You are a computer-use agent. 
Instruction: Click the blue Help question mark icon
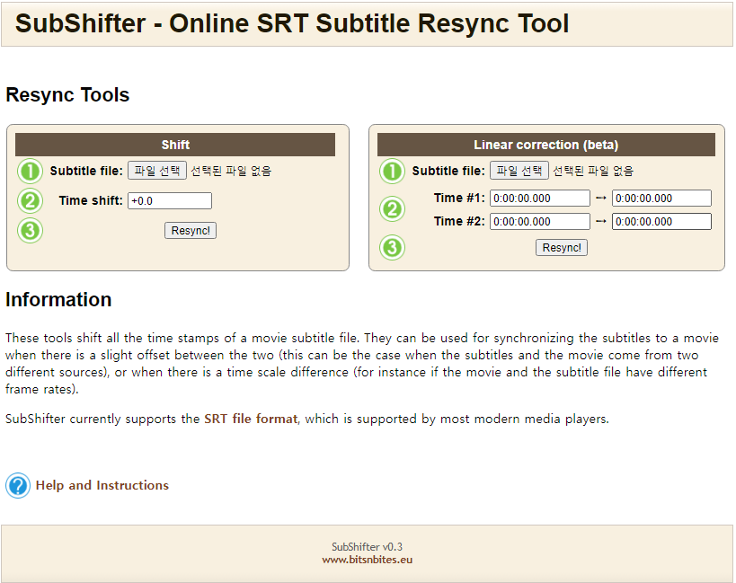[18, 485]
